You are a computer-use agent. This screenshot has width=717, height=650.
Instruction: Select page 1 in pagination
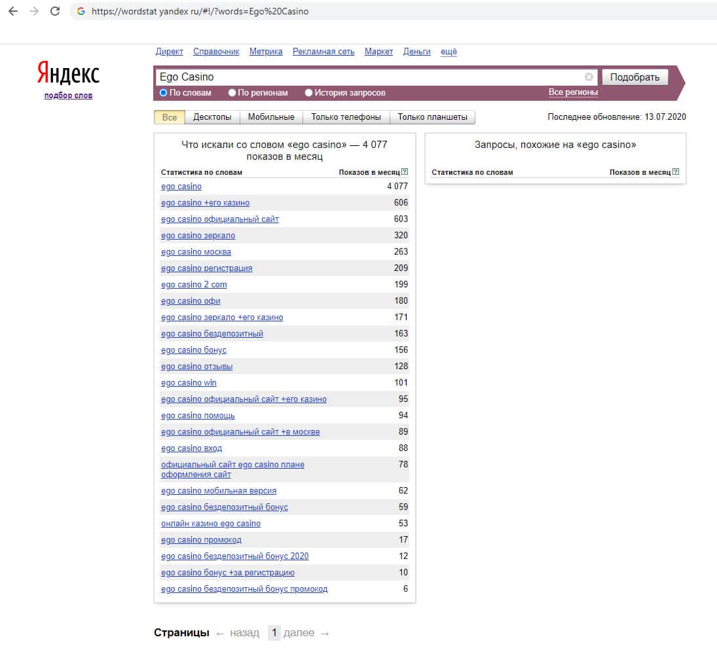click(x=274, y=633)
